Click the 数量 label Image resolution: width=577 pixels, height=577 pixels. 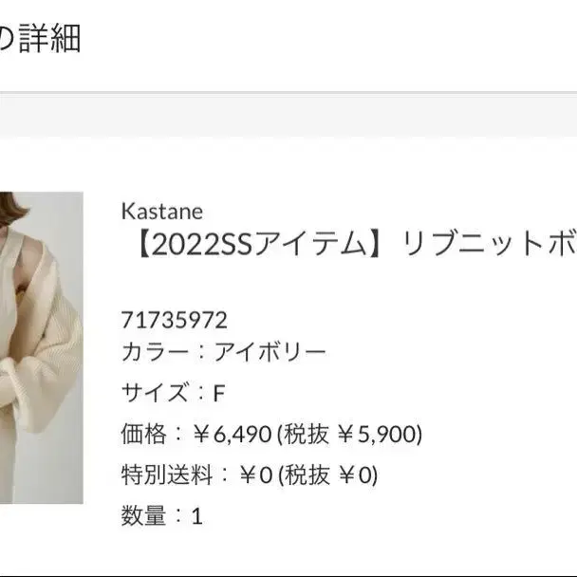point(144,515)
